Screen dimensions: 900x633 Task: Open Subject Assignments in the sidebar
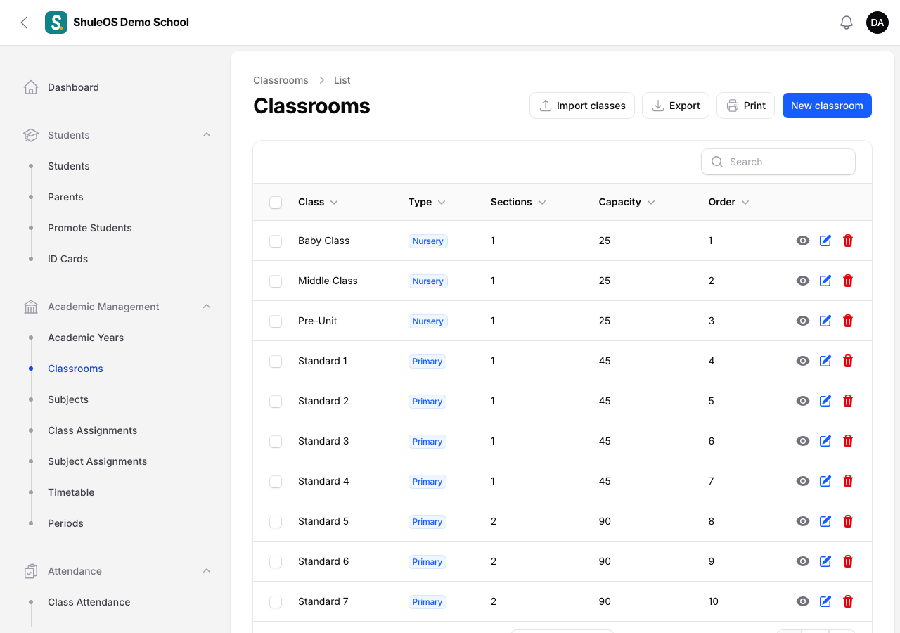[x=98, y=461]
